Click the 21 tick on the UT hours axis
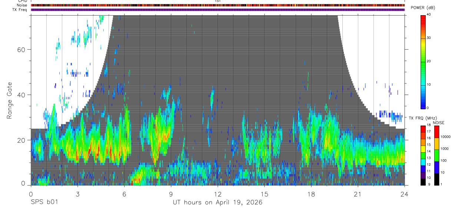The width and height of the screenshot is (455, 210). click(x=358, y=194)
